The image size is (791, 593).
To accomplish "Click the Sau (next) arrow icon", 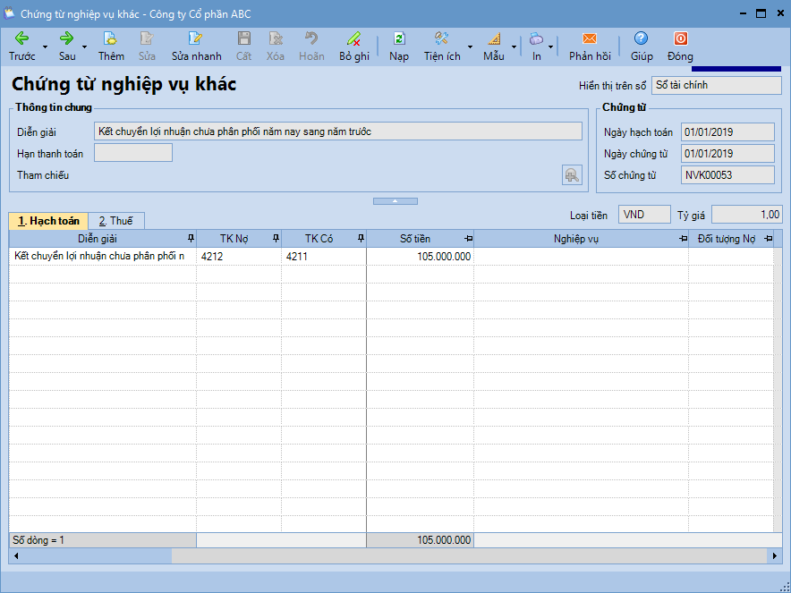I will click(x=67, y=38).
